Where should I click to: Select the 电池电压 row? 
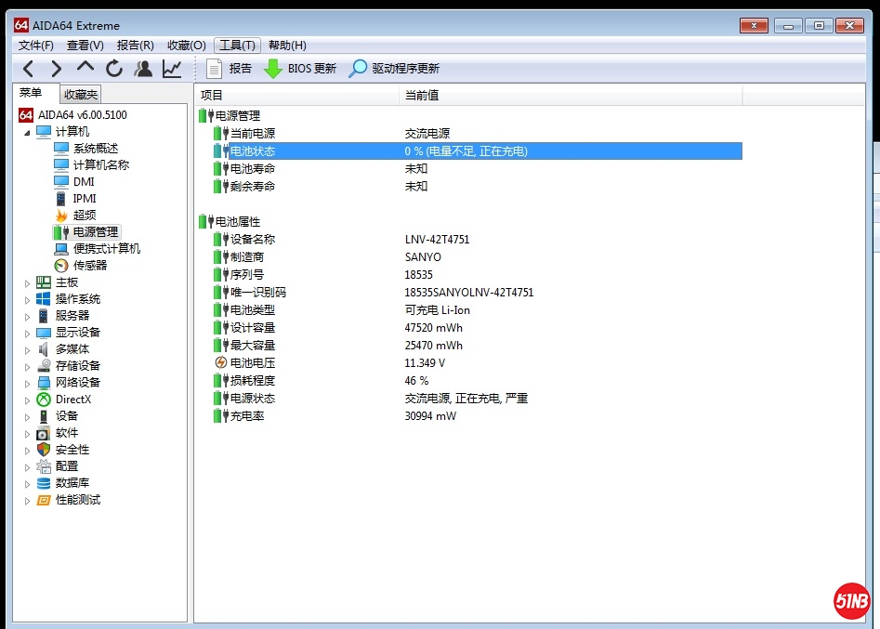click(253, 363)
